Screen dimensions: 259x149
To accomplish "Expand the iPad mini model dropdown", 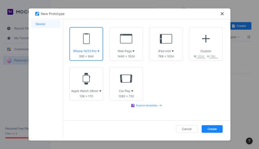I will 173,51.
